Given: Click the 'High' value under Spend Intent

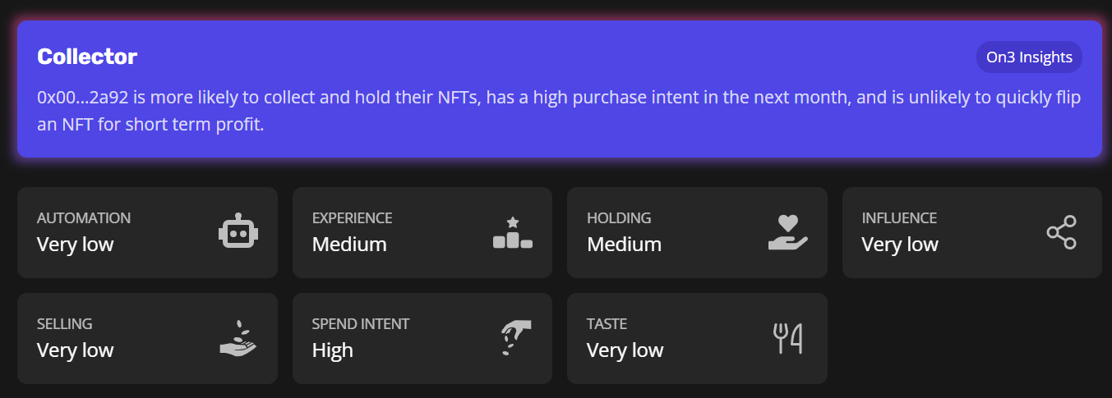Looking at the screenshot, I should (333, 350).
